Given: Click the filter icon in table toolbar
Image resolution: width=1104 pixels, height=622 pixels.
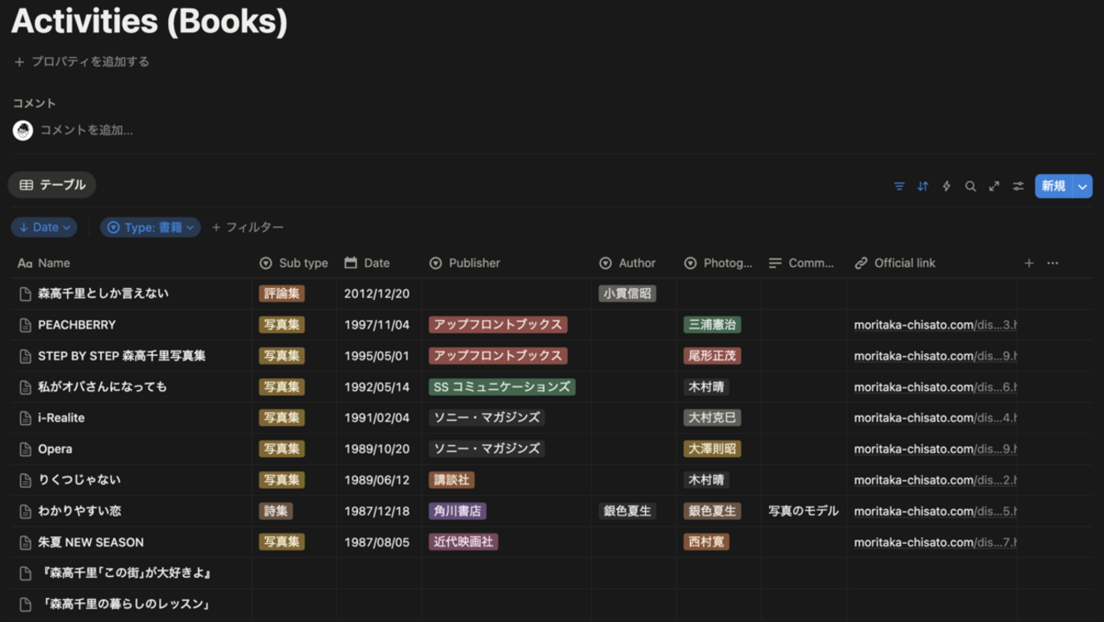Looking at the screenshot, I should [x=899, y=186].
